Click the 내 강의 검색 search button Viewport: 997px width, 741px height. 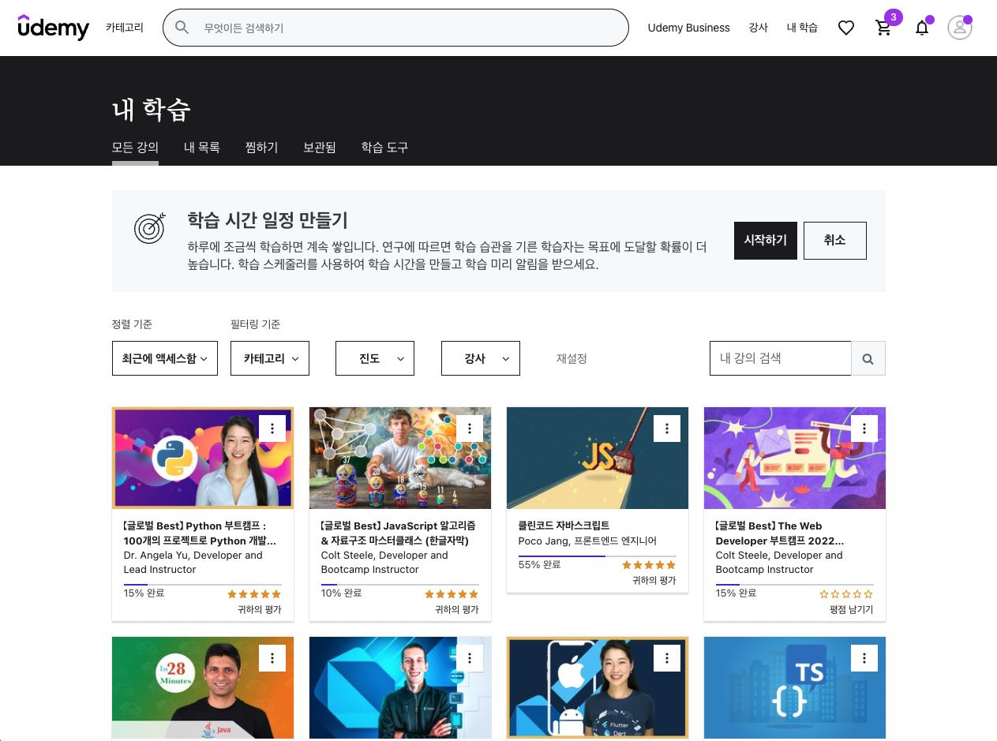[868, 358]
